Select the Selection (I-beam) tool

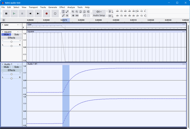click(63, 12)
